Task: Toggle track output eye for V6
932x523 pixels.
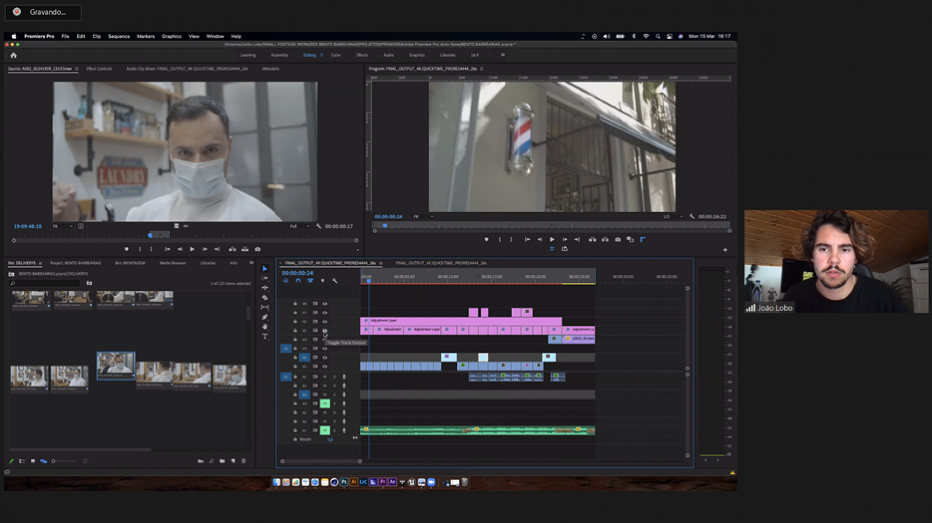Action: [x=325, y=322]
